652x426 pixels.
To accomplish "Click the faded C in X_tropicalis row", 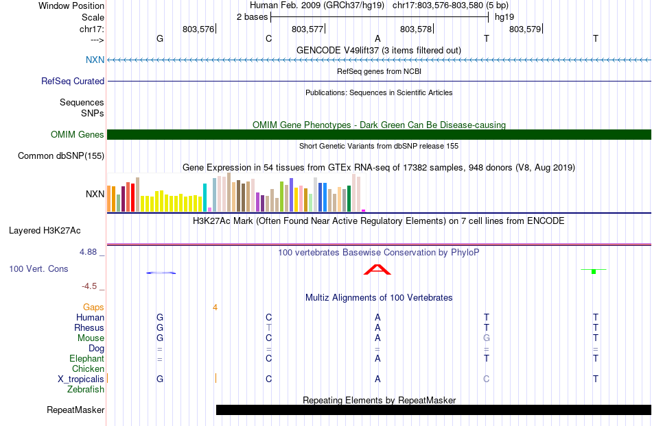I will click(487, 379).
